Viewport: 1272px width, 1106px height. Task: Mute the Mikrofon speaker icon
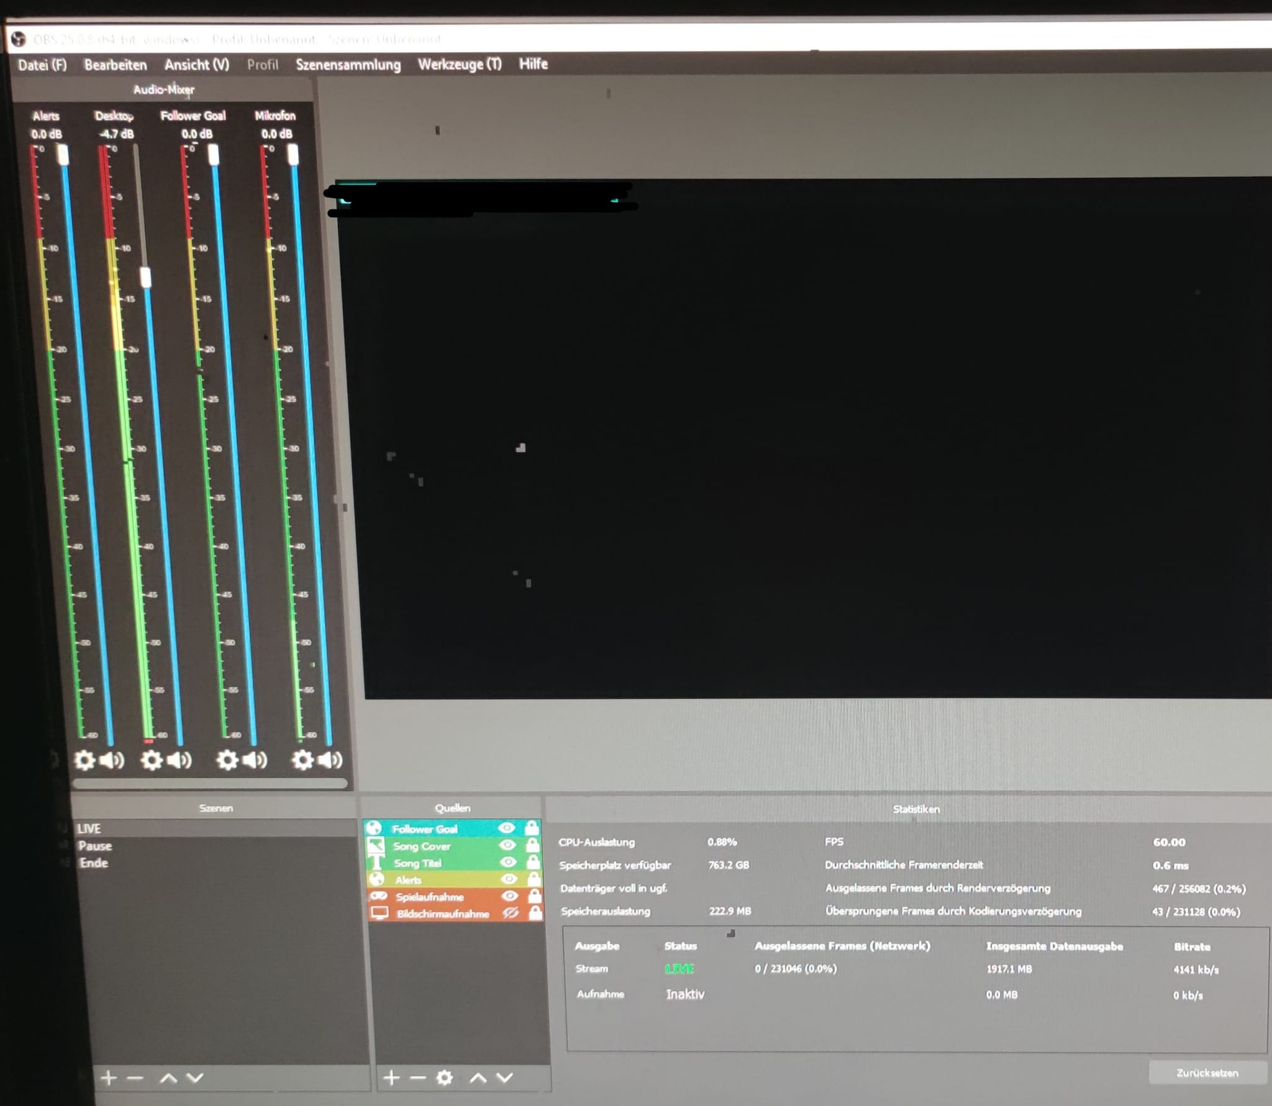pos(330,759)
